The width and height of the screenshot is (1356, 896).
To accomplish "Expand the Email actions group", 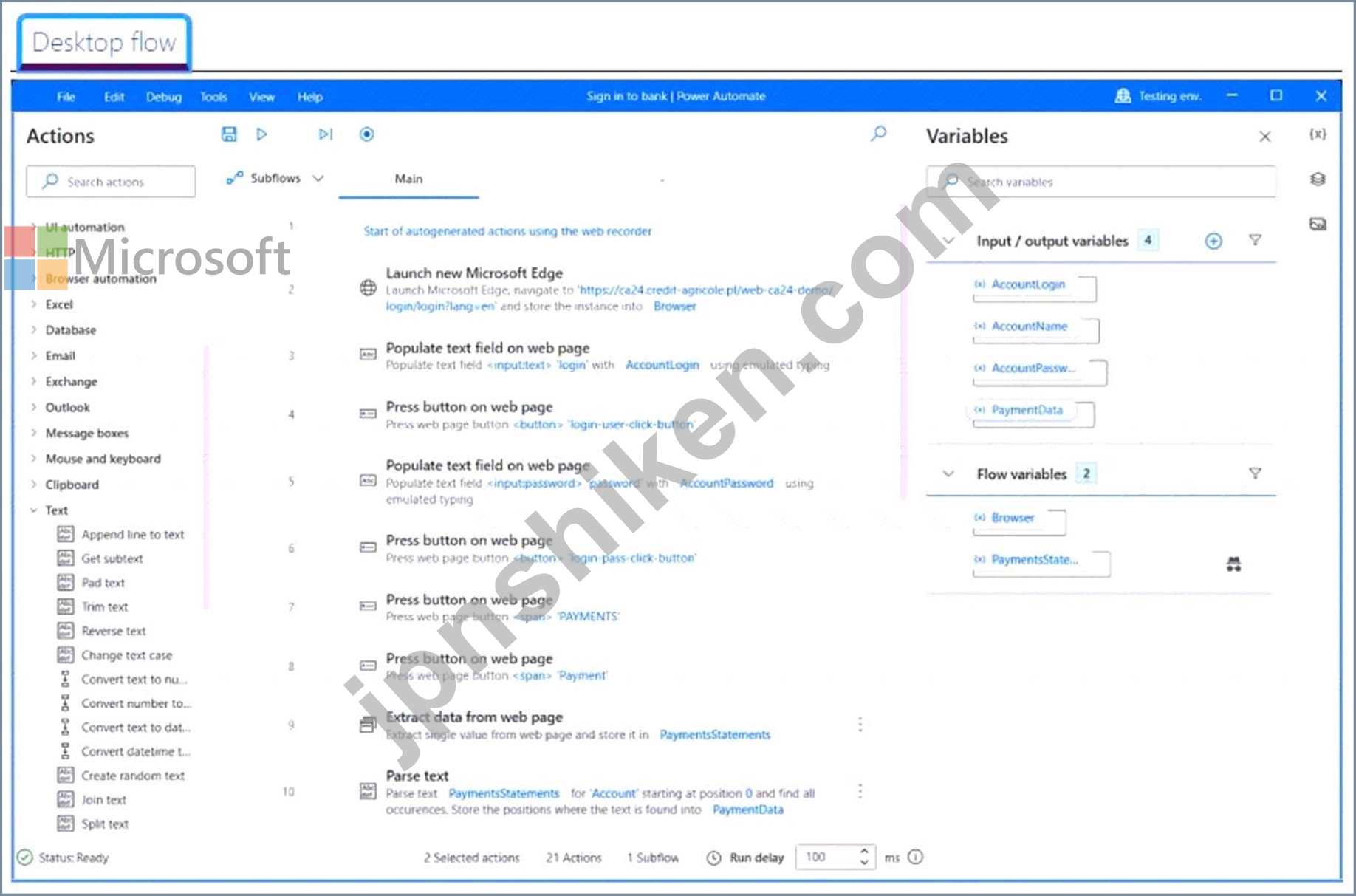I will 33,355.
